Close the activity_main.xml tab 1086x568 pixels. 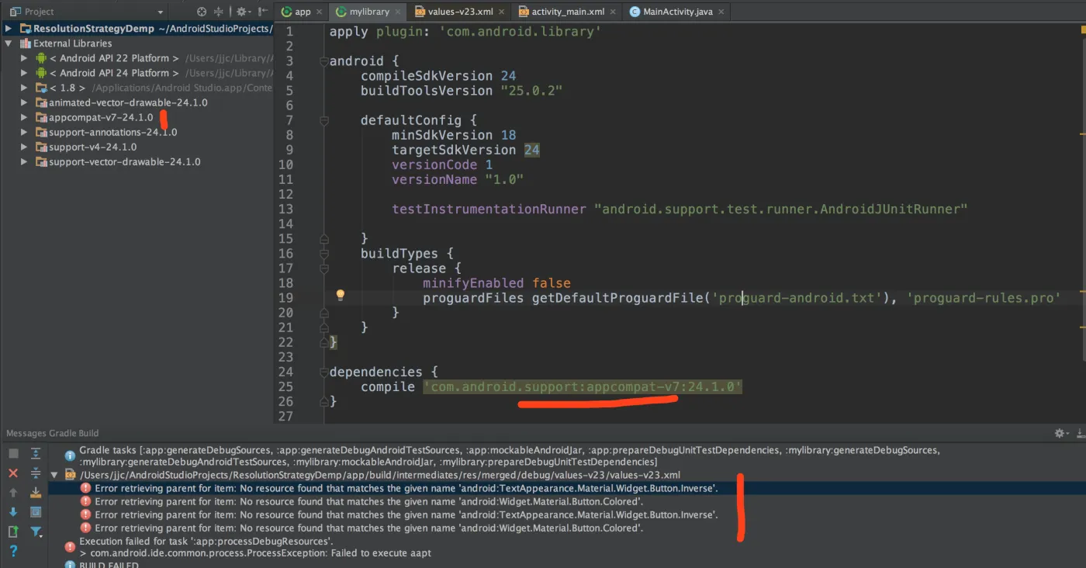pyautogui.click(x=613, y=12)
